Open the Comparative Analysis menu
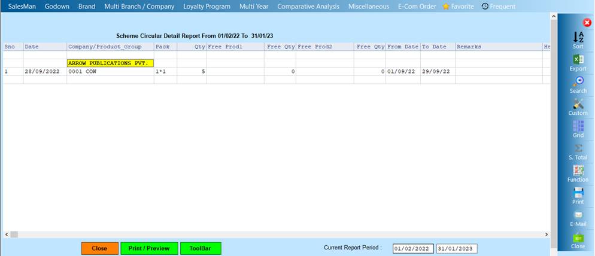The height and width of the screenshot is (256, 595). [x=308, y=7]
